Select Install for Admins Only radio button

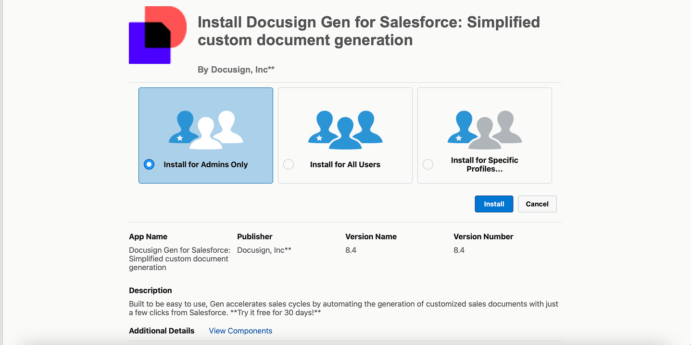[x=149, y=164]
